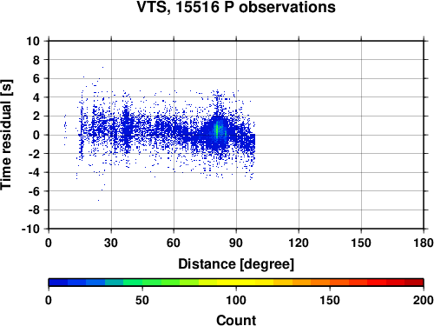
Task: Pick the dark blue start of colorbar
Action: tap(58, 283)
